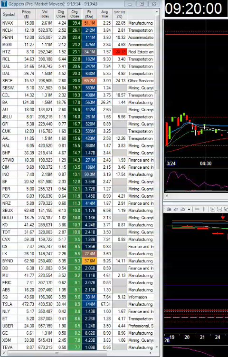Sort by Symbol column header
The height and width of the screenshot is (357, 228).
click(9, 14)
